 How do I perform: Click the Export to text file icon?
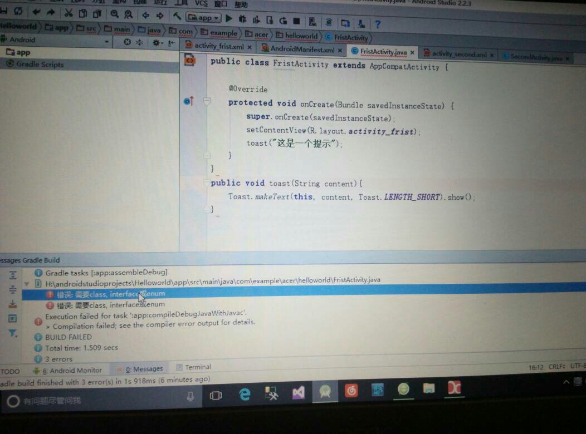pyautogui.click(x=13, y=304)
